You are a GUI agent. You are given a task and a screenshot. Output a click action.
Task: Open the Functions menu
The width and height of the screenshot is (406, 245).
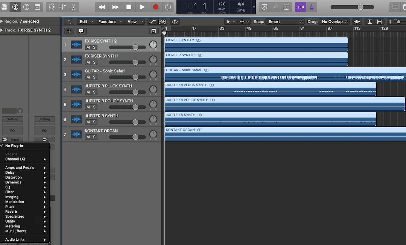click(110, 22)
